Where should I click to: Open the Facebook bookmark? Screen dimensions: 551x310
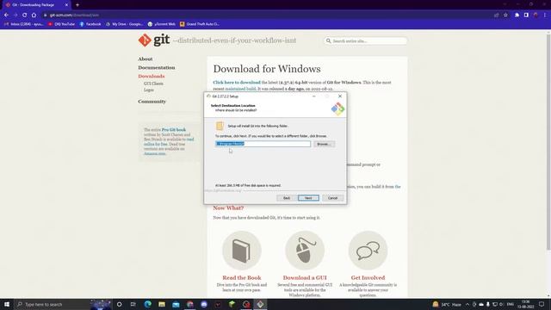90,24
